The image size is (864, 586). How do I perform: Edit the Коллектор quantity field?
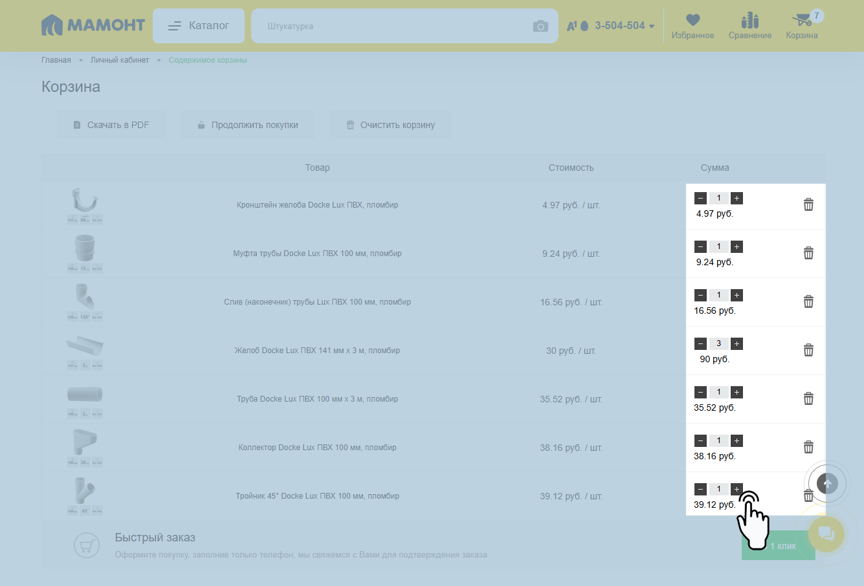[x=718, y=441]
